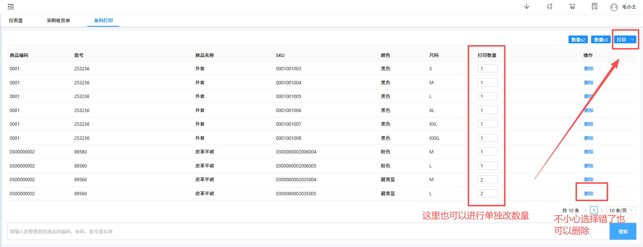643x247 pixels.
Task: Click the 数量x2 button
Action: [578, 40]
